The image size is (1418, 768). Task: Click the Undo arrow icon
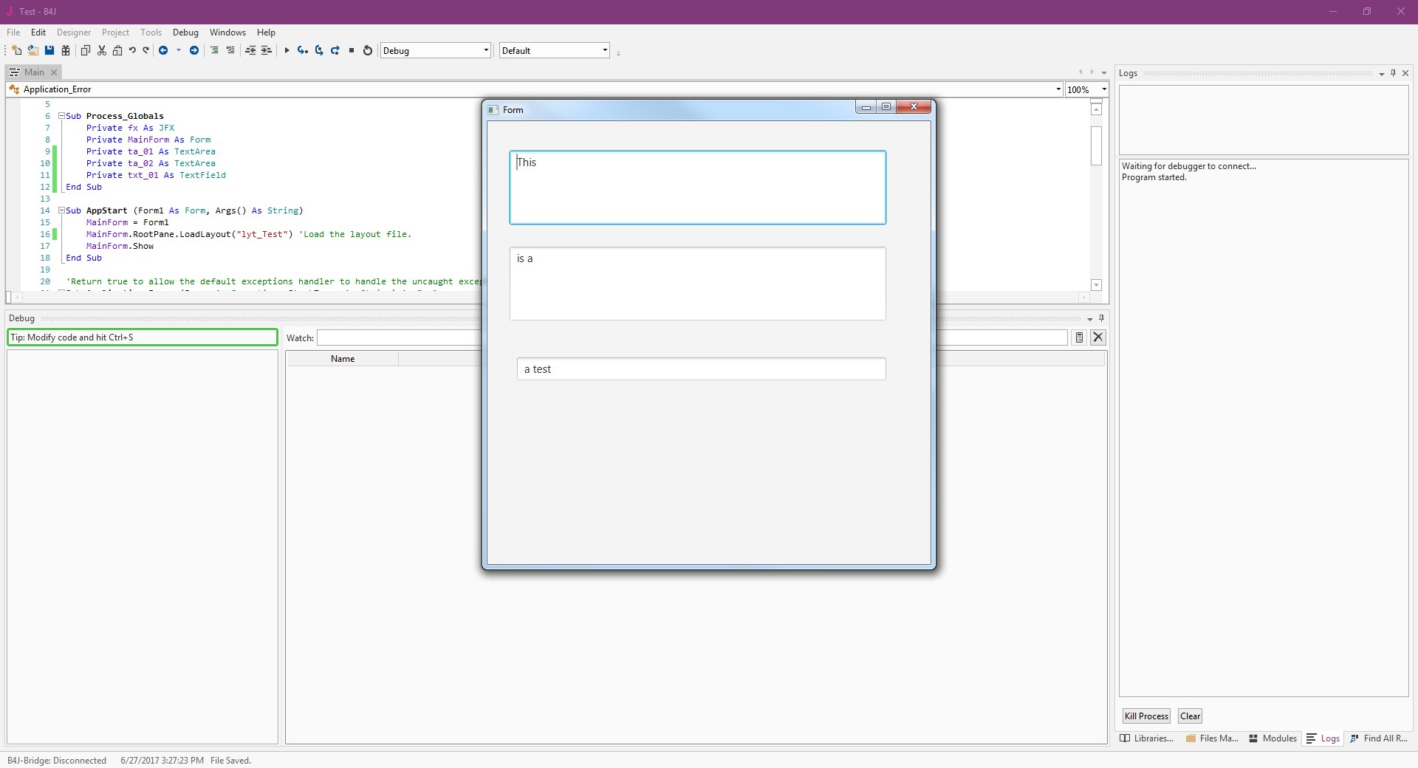tap(132, 50)
